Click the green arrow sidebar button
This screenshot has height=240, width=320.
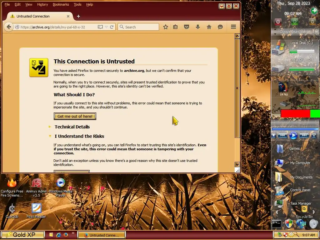(314, 10)
